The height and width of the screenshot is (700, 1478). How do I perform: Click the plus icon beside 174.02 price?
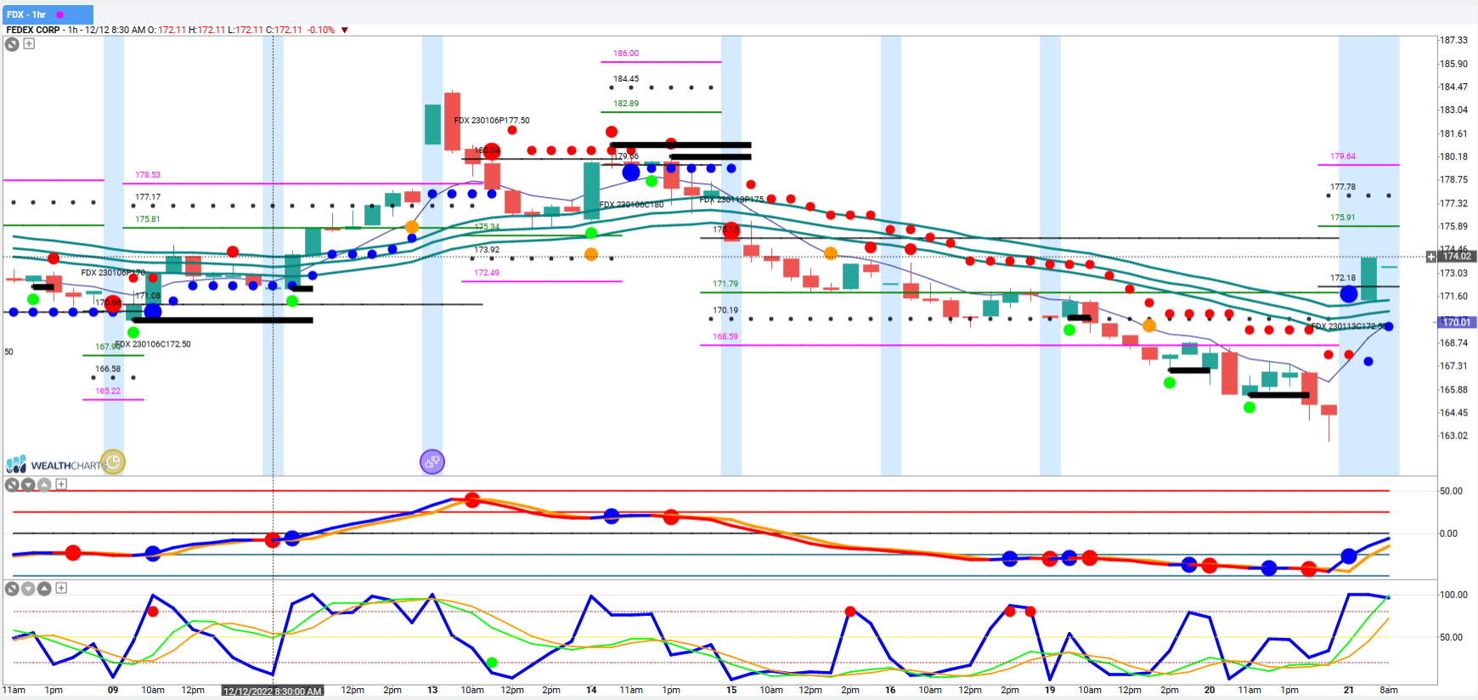(x=1431, y=257)
